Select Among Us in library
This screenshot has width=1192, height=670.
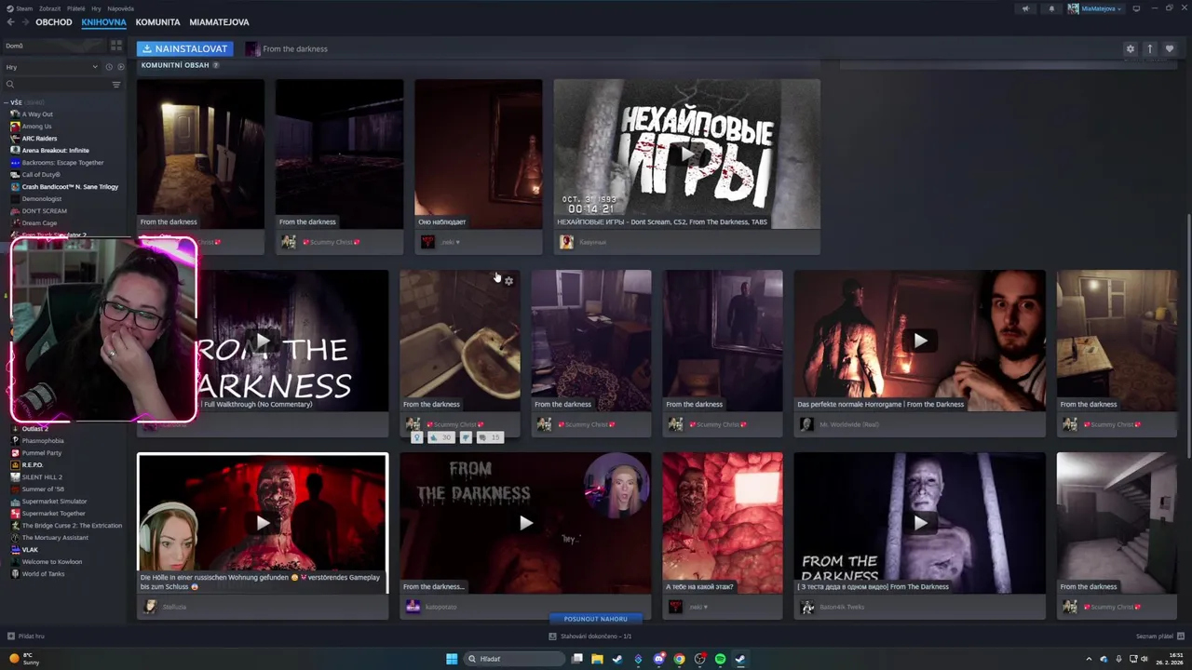36,127
